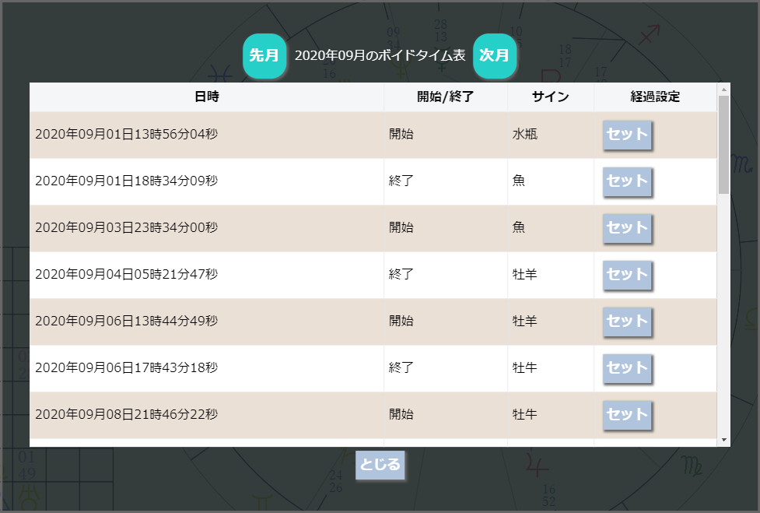This screenshot has height=513, width=760.
Task: Click the 開始/終了 column header
Action: point(446,97)
